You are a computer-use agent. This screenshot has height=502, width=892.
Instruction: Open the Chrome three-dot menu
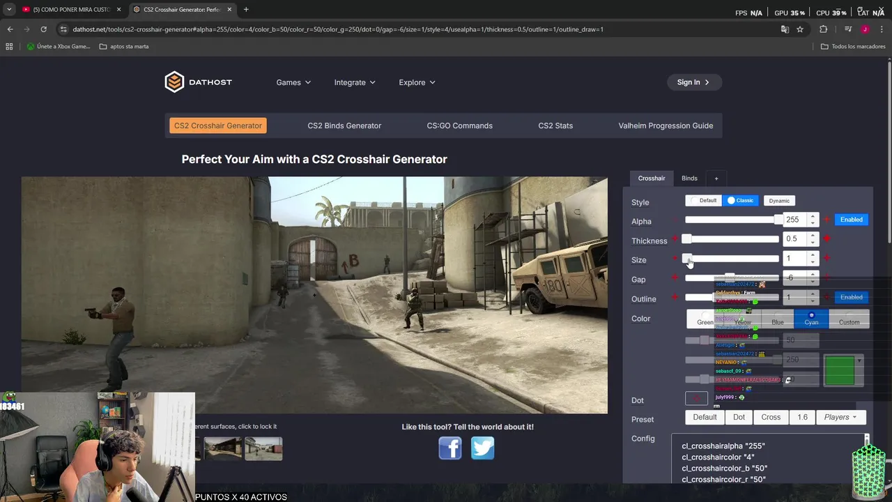(881, 29)
